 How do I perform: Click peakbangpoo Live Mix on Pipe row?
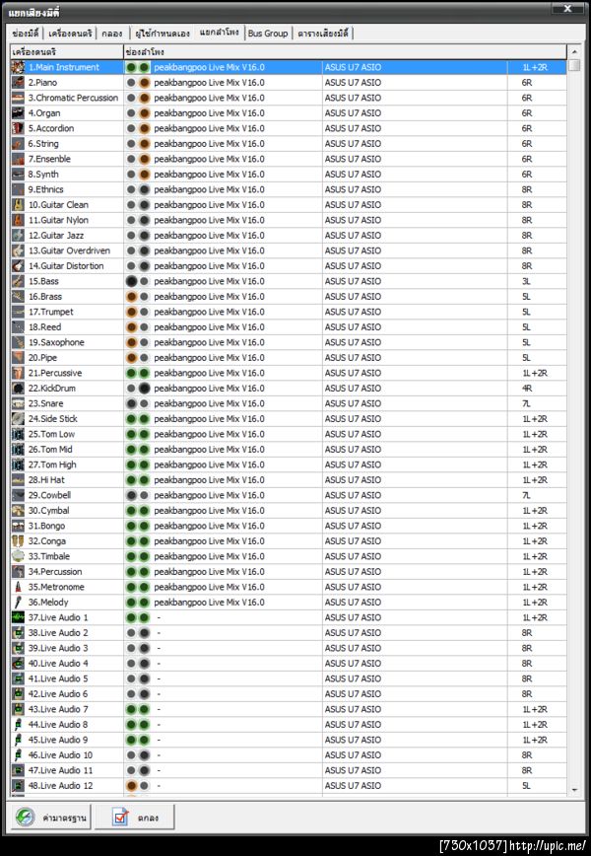coord(209,358)
